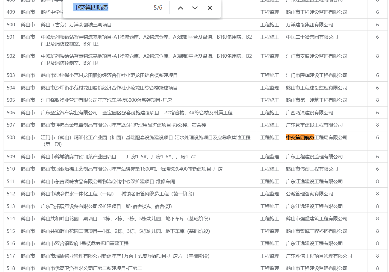Click 公诚管理咨询有限公司 in row 512
Viewport: 389px width, 272px height.
coord(309,194)
